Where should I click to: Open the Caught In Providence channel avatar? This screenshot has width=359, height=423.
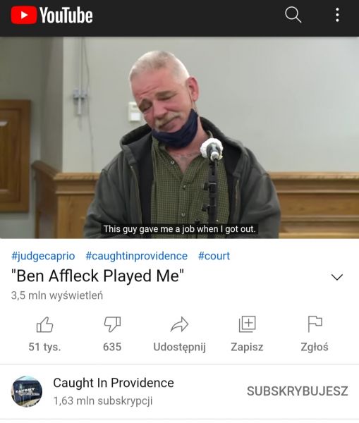pyautogui.click(x=27, y=391)
